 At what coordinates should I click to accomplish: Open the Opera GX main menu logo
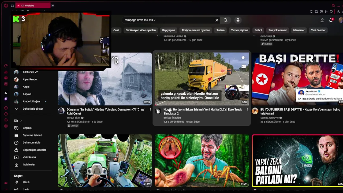(6, 6)
